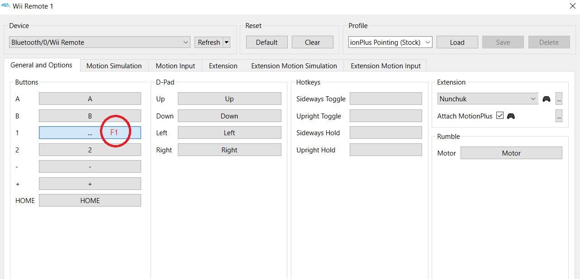
Task: Click the Rumble Motor mapping button
Action: (511, 153)
